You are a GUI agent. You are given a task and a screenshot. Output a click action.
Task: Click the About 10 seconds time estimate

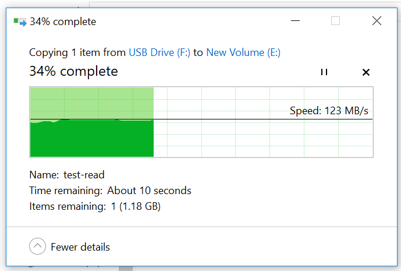coord(149,191)
